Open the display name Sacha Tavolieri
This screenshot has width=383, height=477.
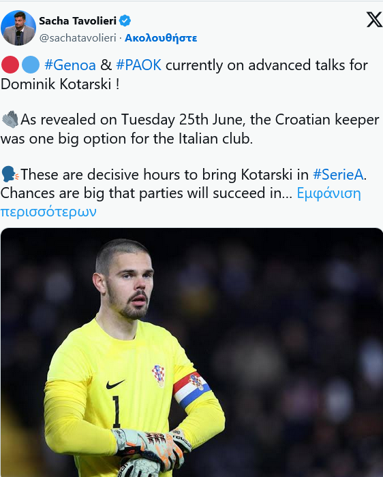point(78,20)
